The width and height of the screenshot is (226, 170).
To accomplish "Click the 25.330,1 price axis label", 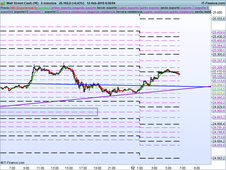I will pos(219,50).
